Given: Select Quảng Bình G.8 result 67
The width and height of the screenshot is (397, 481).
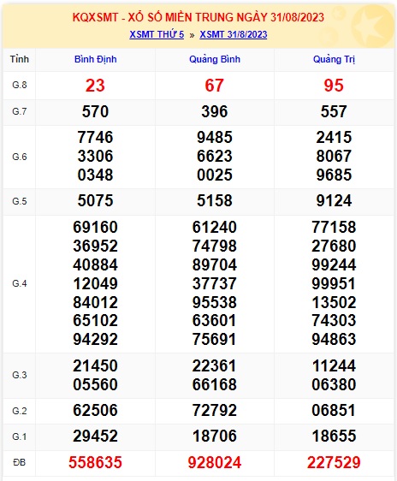Looking at the screenshot, I should coord(214,86).
